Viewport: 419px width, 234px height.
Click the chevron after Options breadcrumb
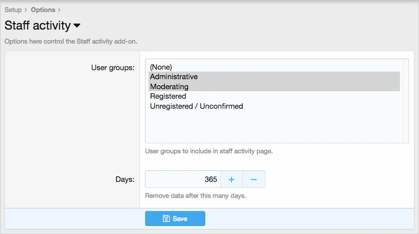click(x=59, y=10)
